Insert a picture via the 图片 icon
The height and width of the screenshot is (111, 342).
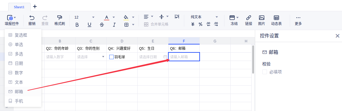click(x=261, y=18)
